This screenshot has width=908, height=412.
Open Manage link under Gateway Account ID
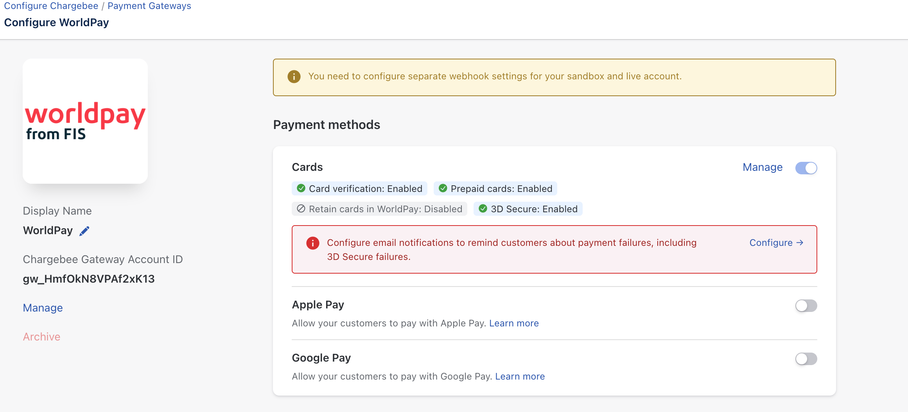coord(43,308)
